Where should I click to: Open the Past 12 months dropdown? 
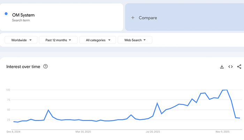[x=58, y=40]
